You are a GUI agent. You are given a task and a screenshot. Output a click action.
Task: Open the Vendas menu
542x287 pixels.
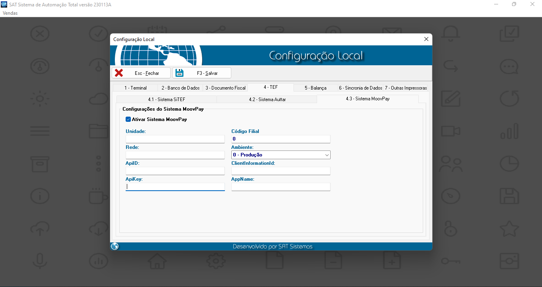10,13
